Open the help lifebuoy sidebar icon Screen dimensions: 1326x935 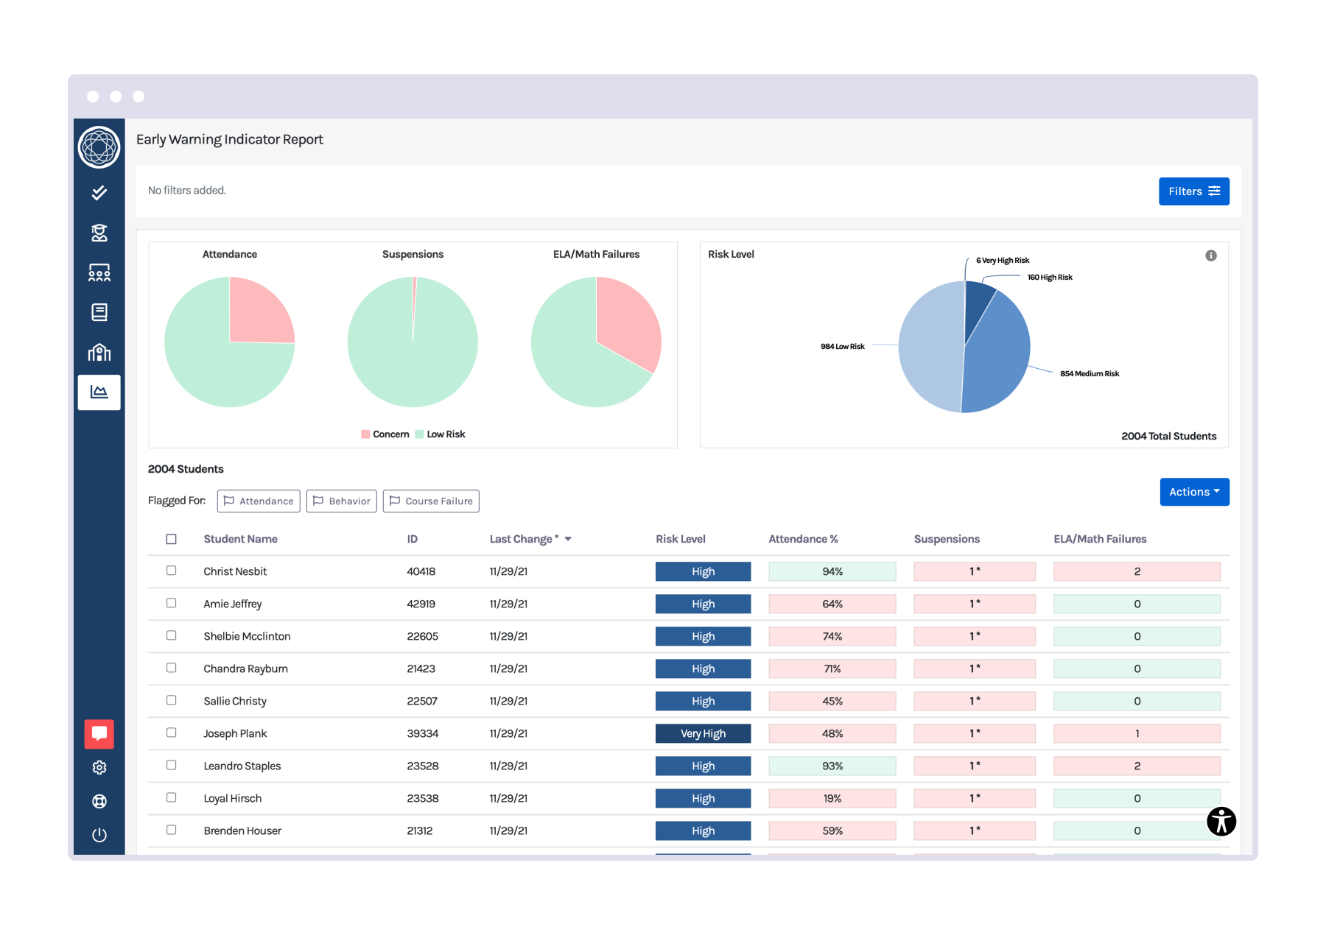click(x=99, y=801)
